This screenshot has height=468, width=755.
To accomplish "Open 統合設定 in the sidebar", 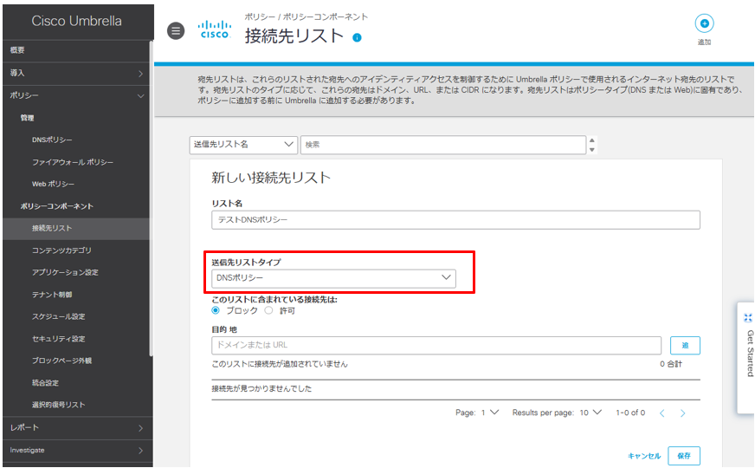I will pos(45,383).
